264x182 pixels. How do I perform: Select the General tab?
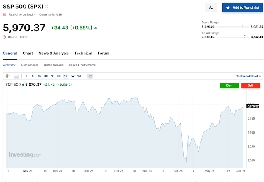pos(10,53)
